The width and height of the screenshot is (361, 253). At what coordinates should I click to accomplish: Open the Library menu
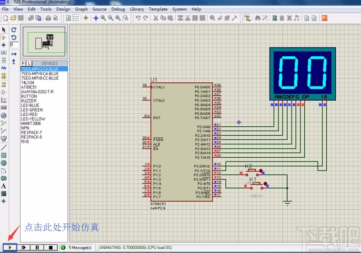137,9
